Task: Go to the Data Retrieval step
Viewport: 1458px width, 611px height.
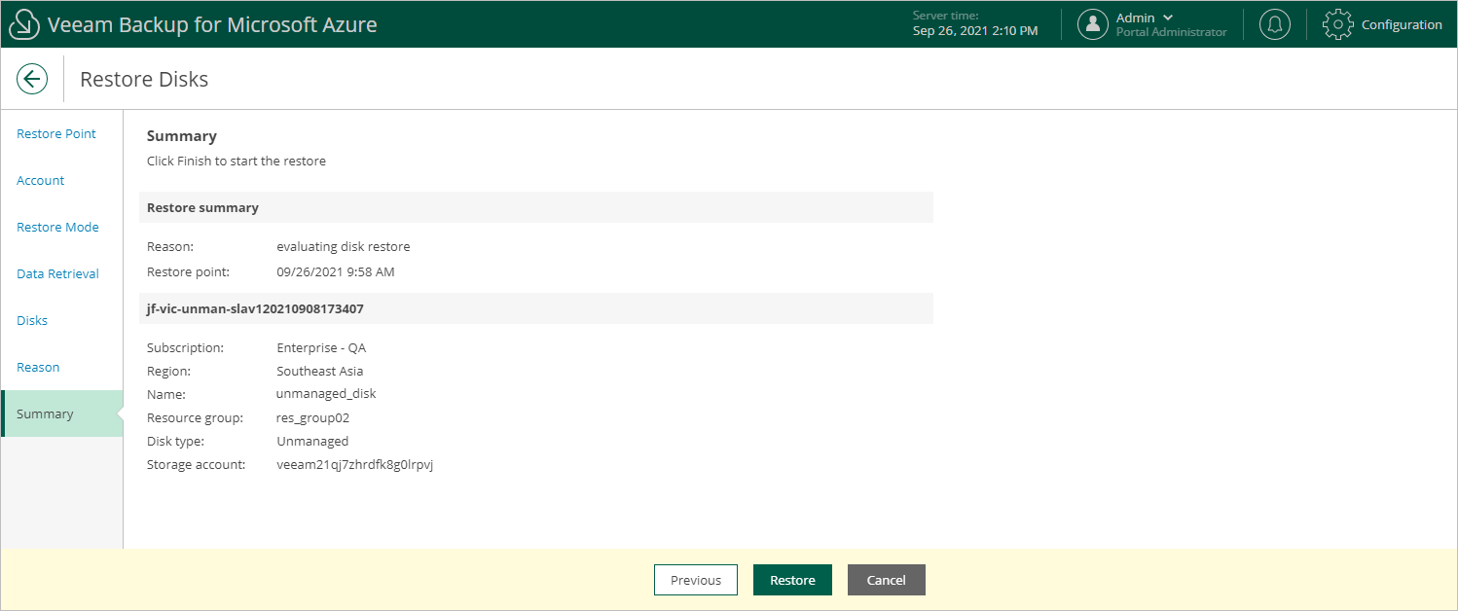Action: point(57,273)
